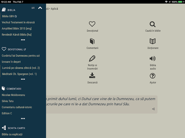Screen dimensions: 185x138
Task: Click the Caută în biblie search icon
Action: 152,24
